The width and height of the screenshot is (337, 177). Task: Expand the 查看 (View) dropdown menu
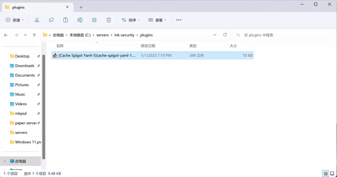pos(157,20)
